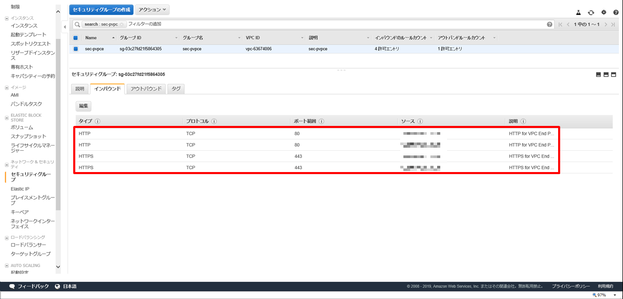Maximize the details pane to full height
Image resolution: width=623 pixels, height=299 pixels.
tap(613, 75)
